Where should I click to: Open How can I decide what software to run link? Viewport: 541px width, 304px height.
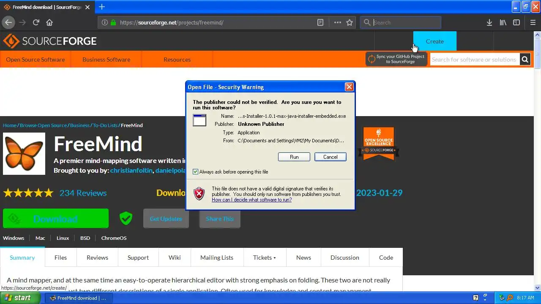[252, 200]
